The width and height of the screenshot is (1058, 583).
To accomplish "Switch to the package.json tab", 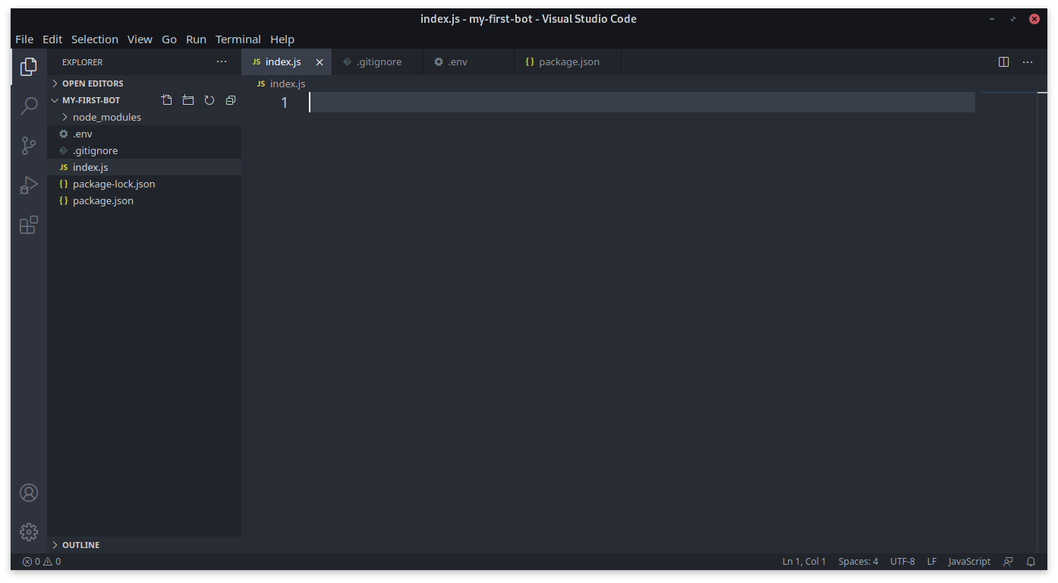I will click(x=568, y=62).
